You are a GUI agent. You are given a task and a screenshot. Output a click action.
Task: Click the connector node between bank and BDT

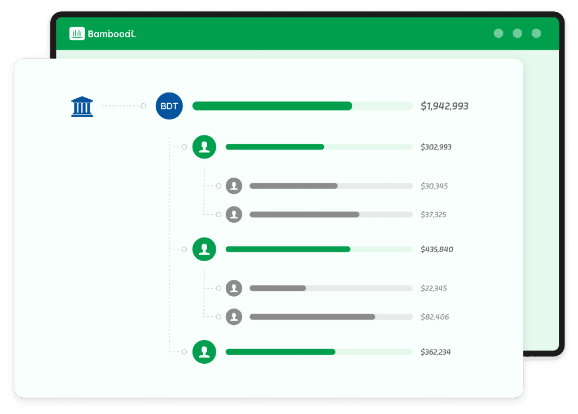143,106
